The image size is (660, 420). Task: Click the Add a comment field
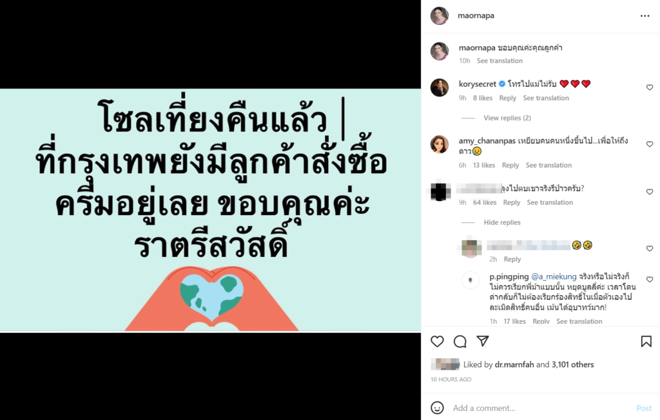(541, 408)
